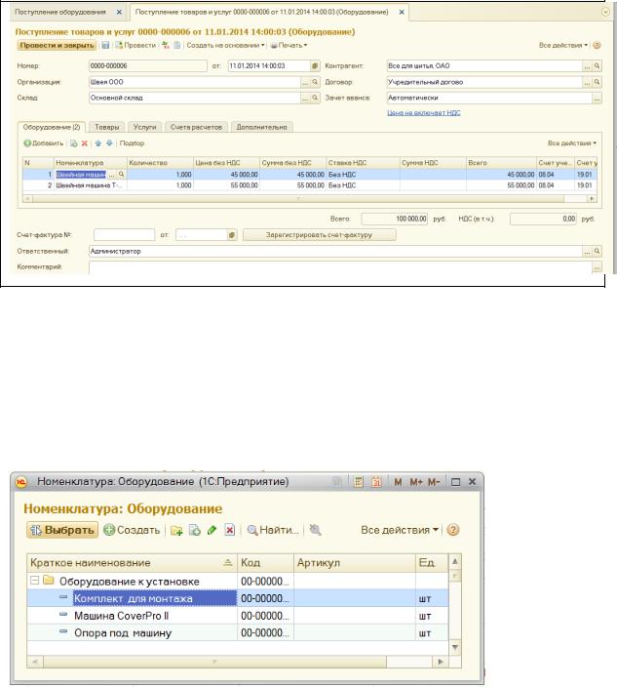Open the calculator icon in the title bar
Screen dimensions: 617x687
[359, 482]
